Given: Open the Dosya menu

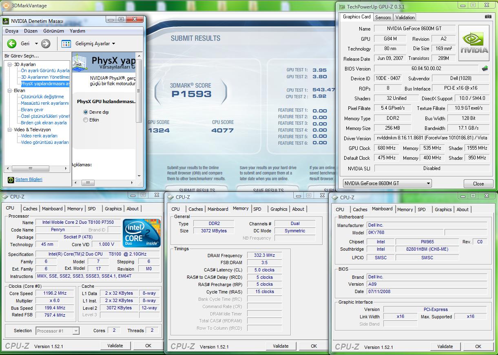Looking at the screenshot, I should click(x=12, y=31).
